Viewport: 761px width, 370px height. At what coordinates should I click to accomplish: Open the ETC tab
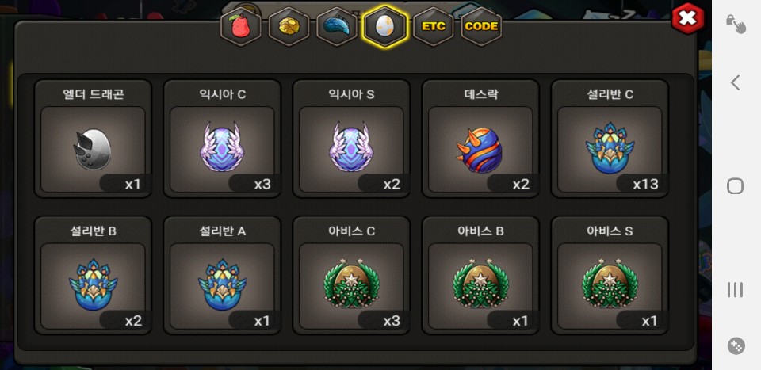433,26
